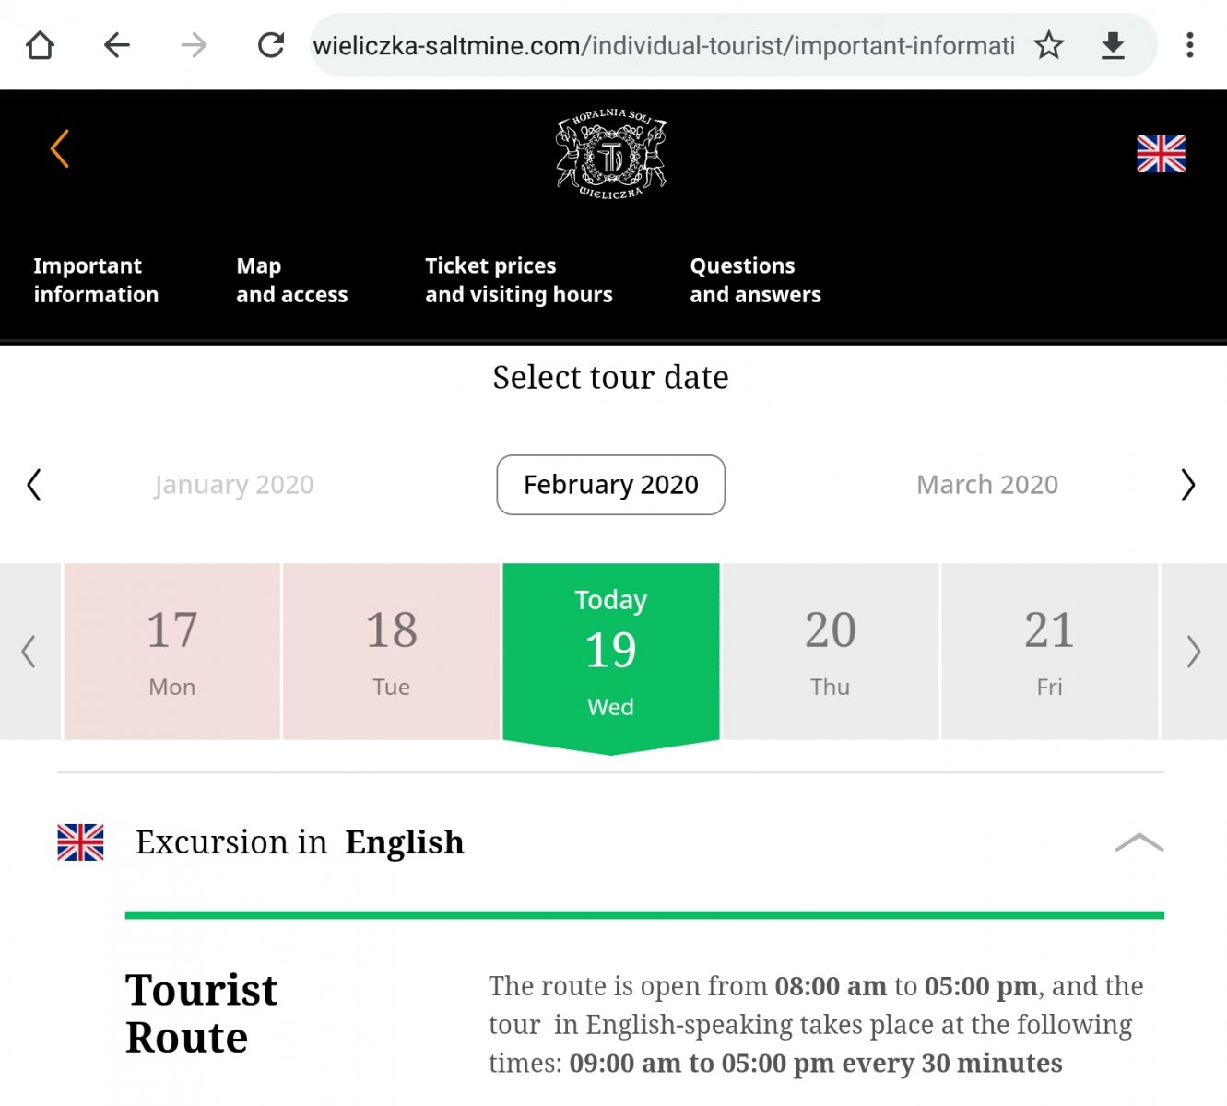Show next month with right chevron
This screenshot has height=1106, width=1227.
(1187, 485)
